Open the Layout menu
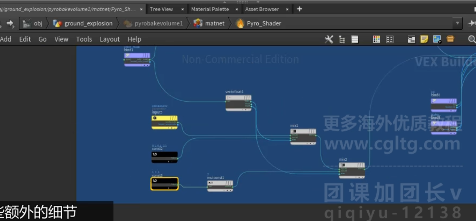 click(110, 39)
